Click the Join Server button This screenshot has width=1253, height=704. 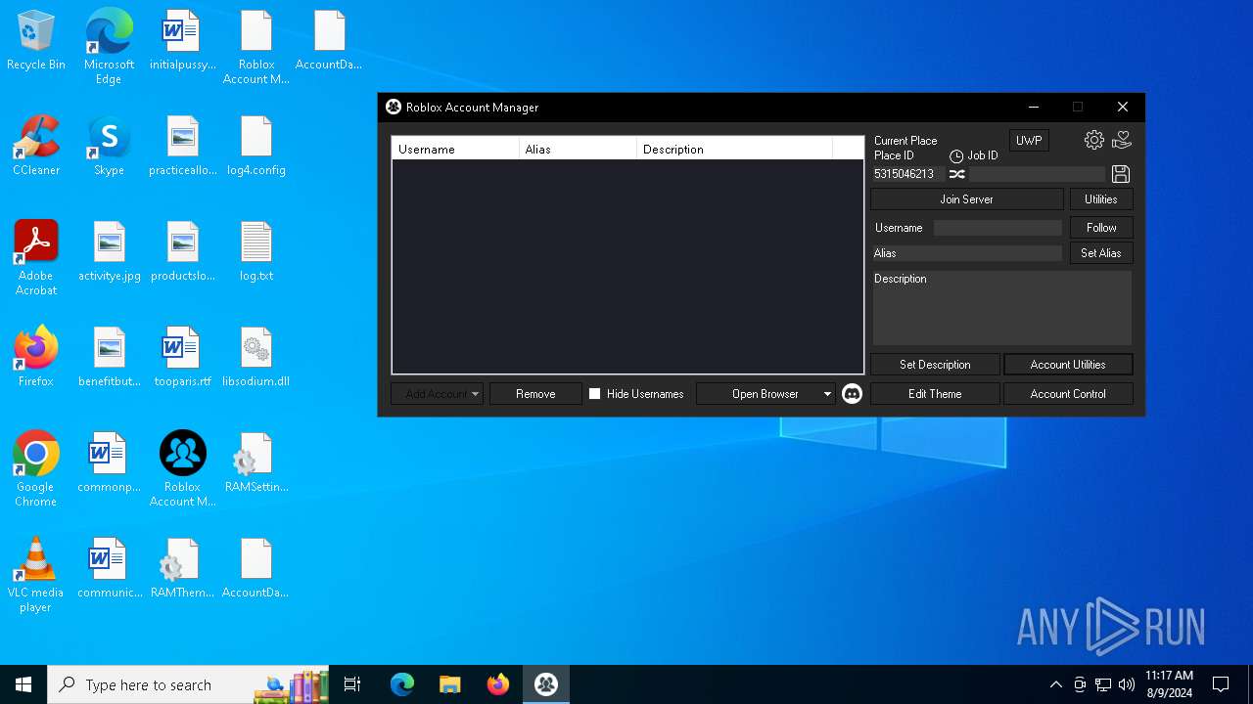(x=966, y=199)
